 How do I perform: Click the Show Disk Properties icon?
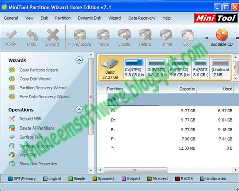pos(12,164)
